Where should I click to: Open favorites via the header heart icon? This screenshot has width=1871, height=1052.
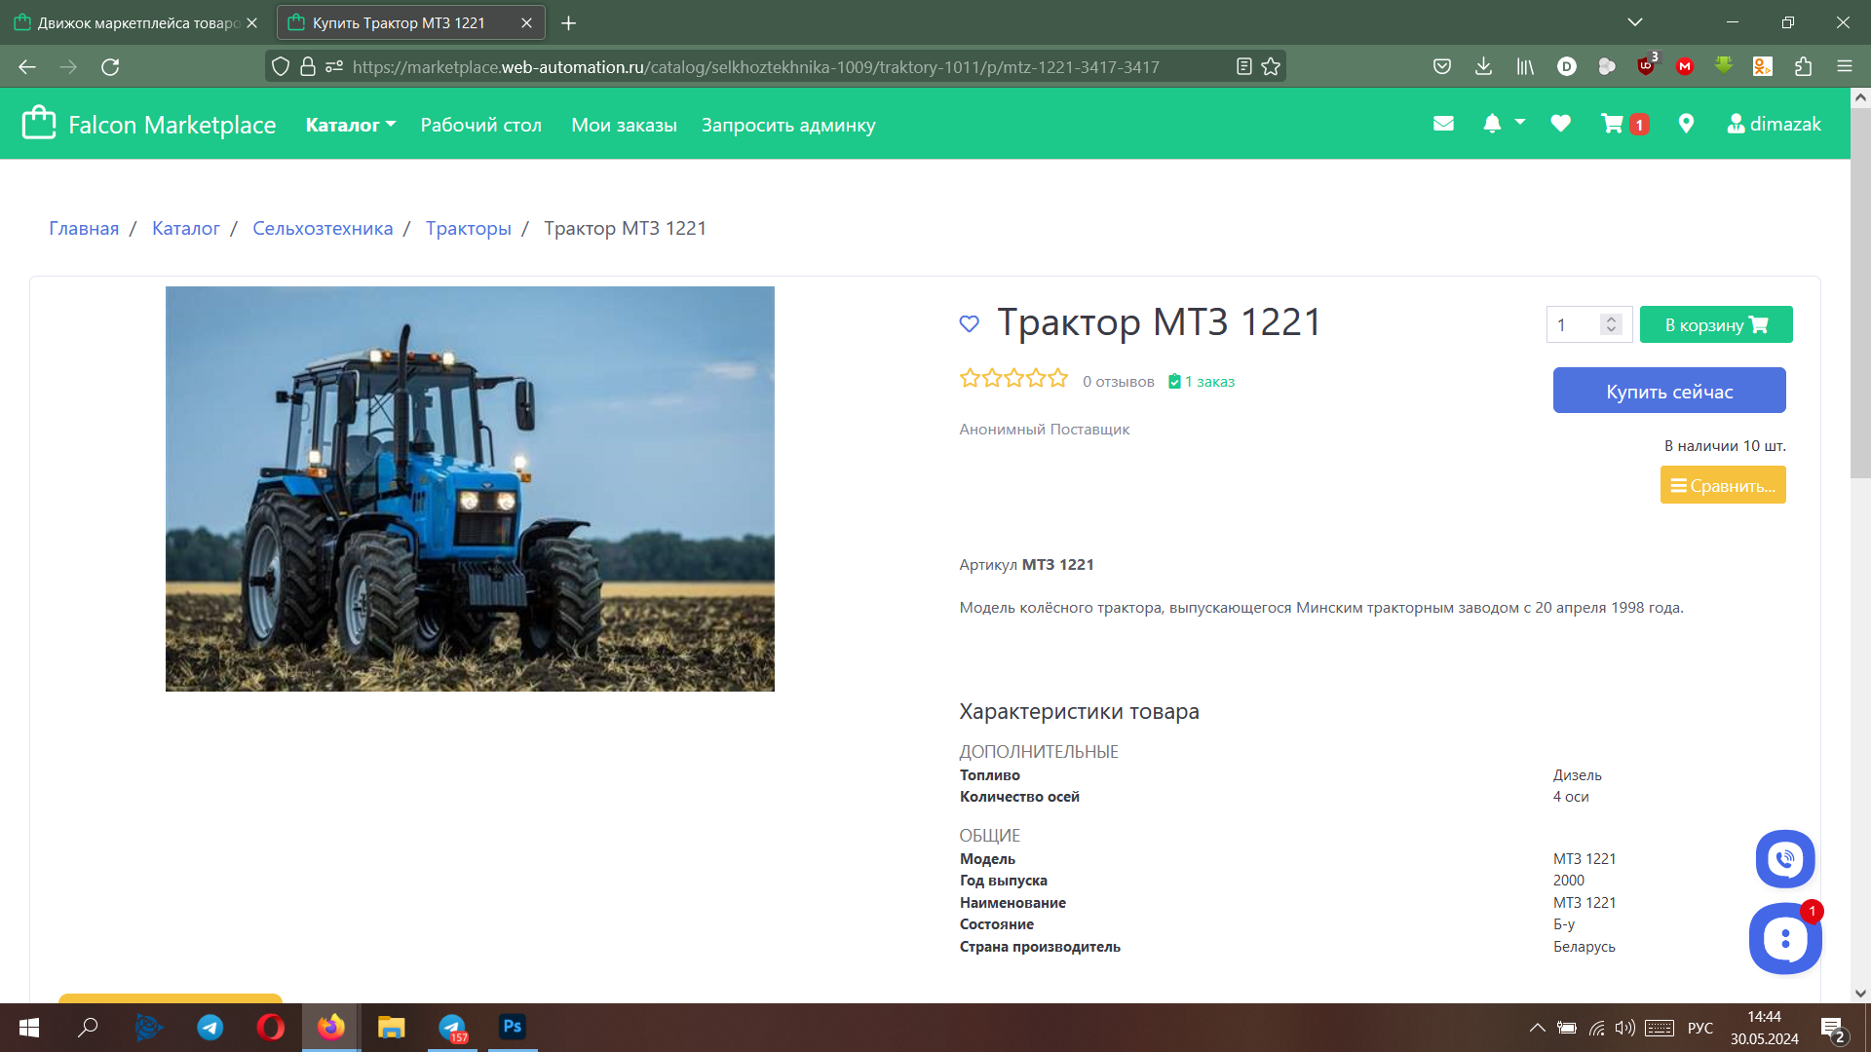(x=1560, y=124)
